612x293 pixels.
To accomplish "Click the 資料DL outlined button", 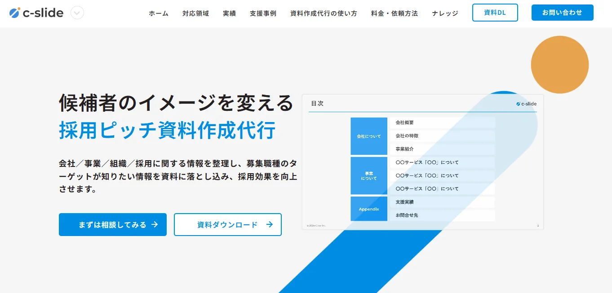I will pyautogui.click(x=495, y=13).
